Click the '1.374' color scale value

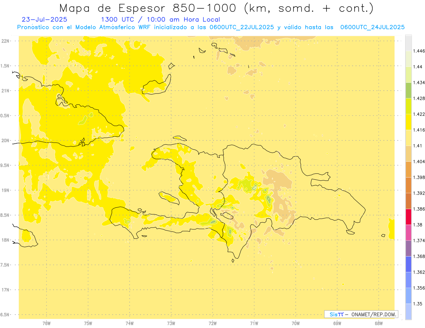click(x=419, y=241)
